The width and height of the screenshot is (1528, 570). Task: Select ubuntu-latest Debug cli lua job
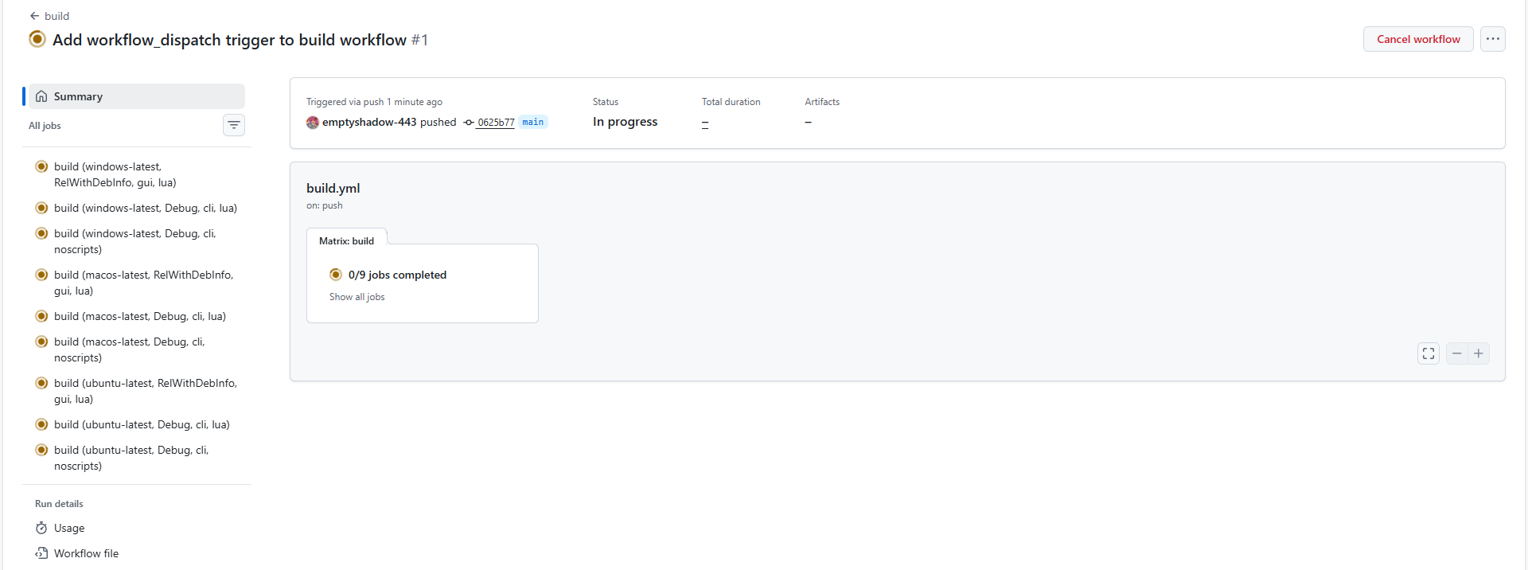tap(142, 424)
